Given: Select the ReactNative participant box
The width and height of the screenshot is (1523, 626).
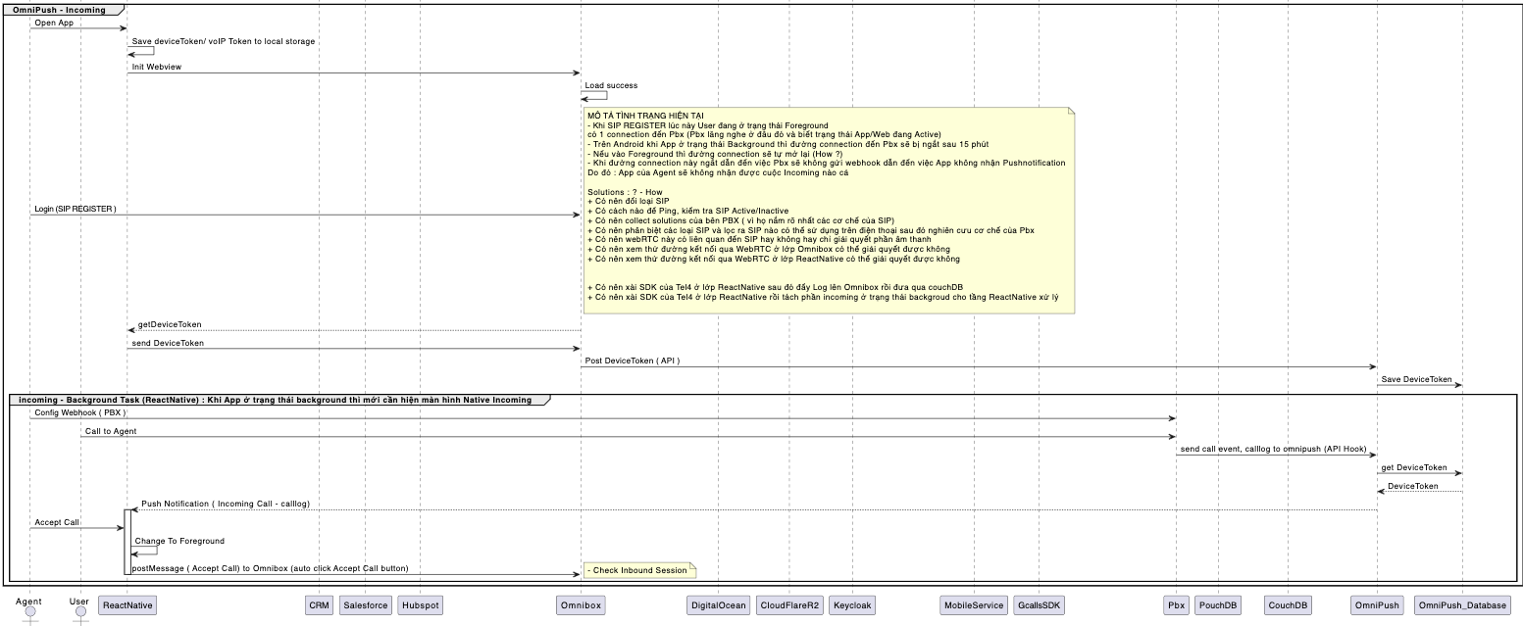Looking at the screenshot, I should 127,605.
